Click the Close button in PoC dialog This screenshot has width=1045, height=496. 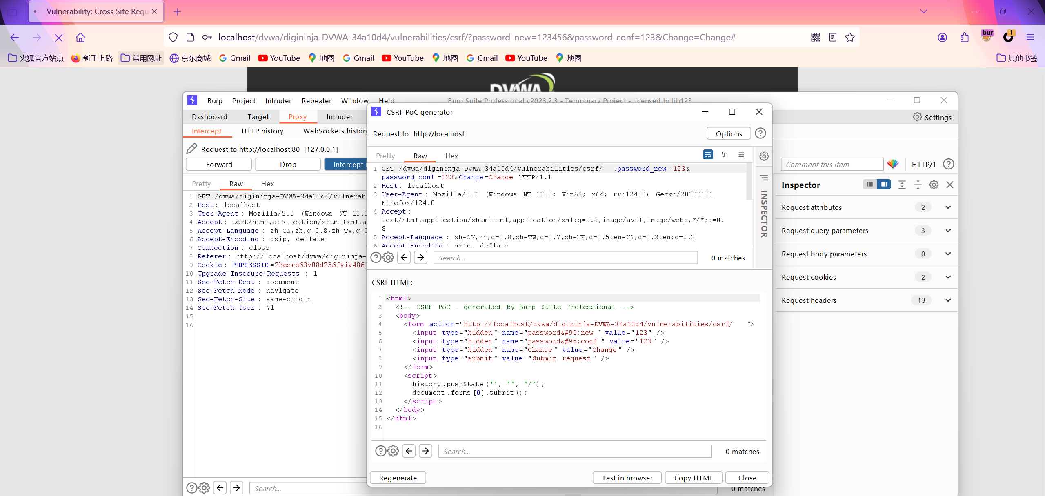pos(747,478)
